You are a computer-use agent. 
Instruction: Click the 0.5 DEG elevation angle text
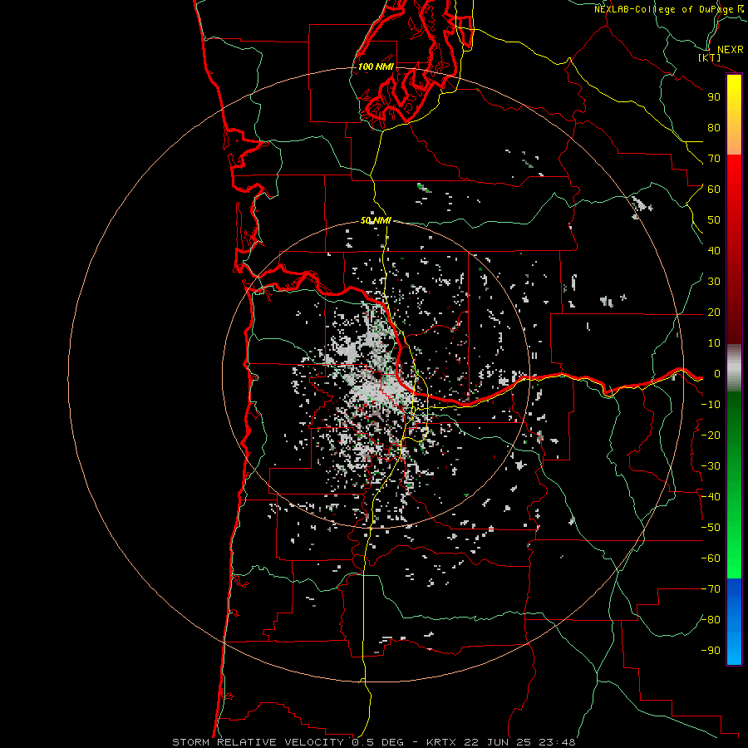tap(378, 742)
